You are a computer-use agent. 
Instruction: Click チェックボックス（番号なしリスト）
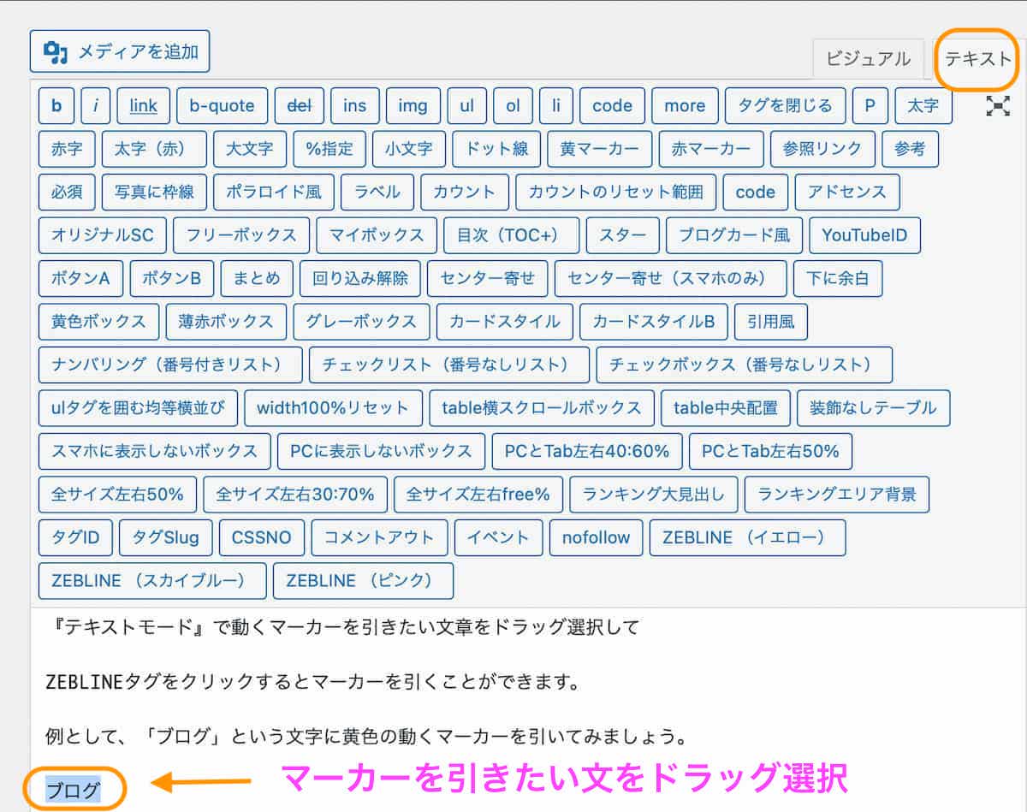click(745, 365)
